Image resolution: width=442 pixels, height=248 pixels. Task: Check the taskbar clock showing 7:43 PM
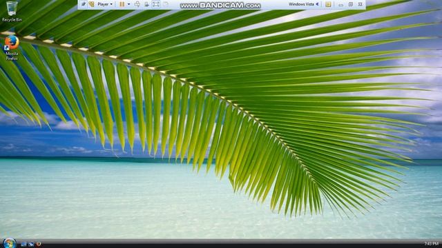click(x=431, y=243)
